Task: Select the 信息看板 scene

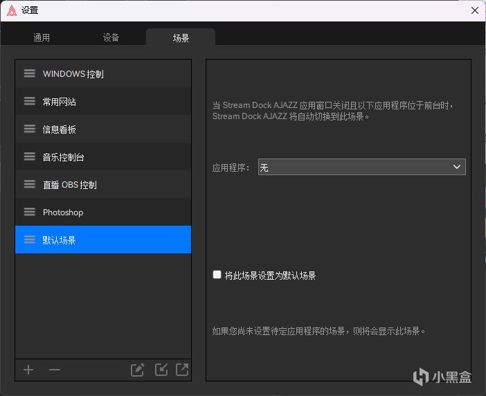Action: pos(103,129)
